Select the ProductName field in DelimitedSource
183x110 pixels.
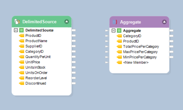[x=36, y=41]
